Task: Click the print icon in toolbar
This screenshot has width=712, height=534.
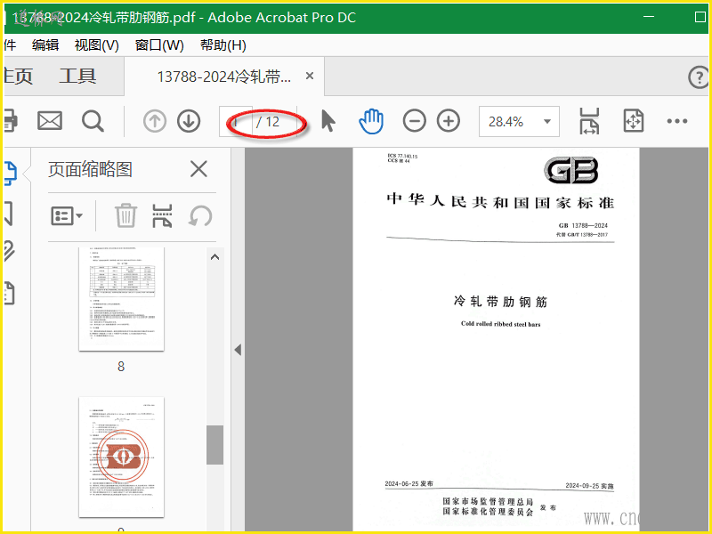Action: pyautogui.click(x=11, y=121)
